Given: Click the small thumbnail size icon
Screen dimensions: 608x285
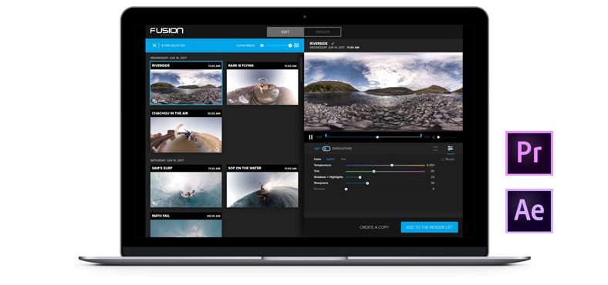Looking at the screenshot, I should (x=262, y=45).
